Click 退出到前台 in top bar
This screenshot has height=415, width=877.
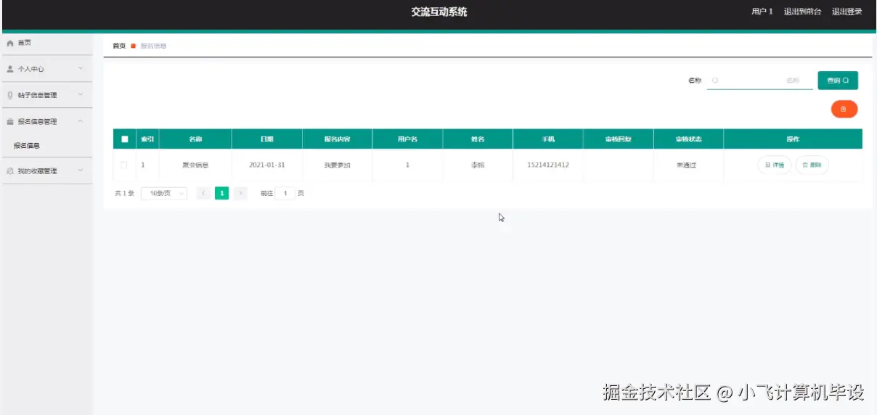(x=803, y=12)
